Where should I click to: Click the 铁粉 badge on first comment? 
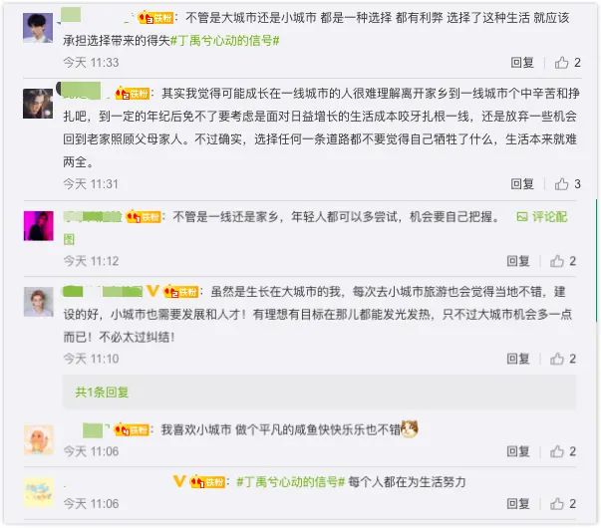[x=155, y=18]
